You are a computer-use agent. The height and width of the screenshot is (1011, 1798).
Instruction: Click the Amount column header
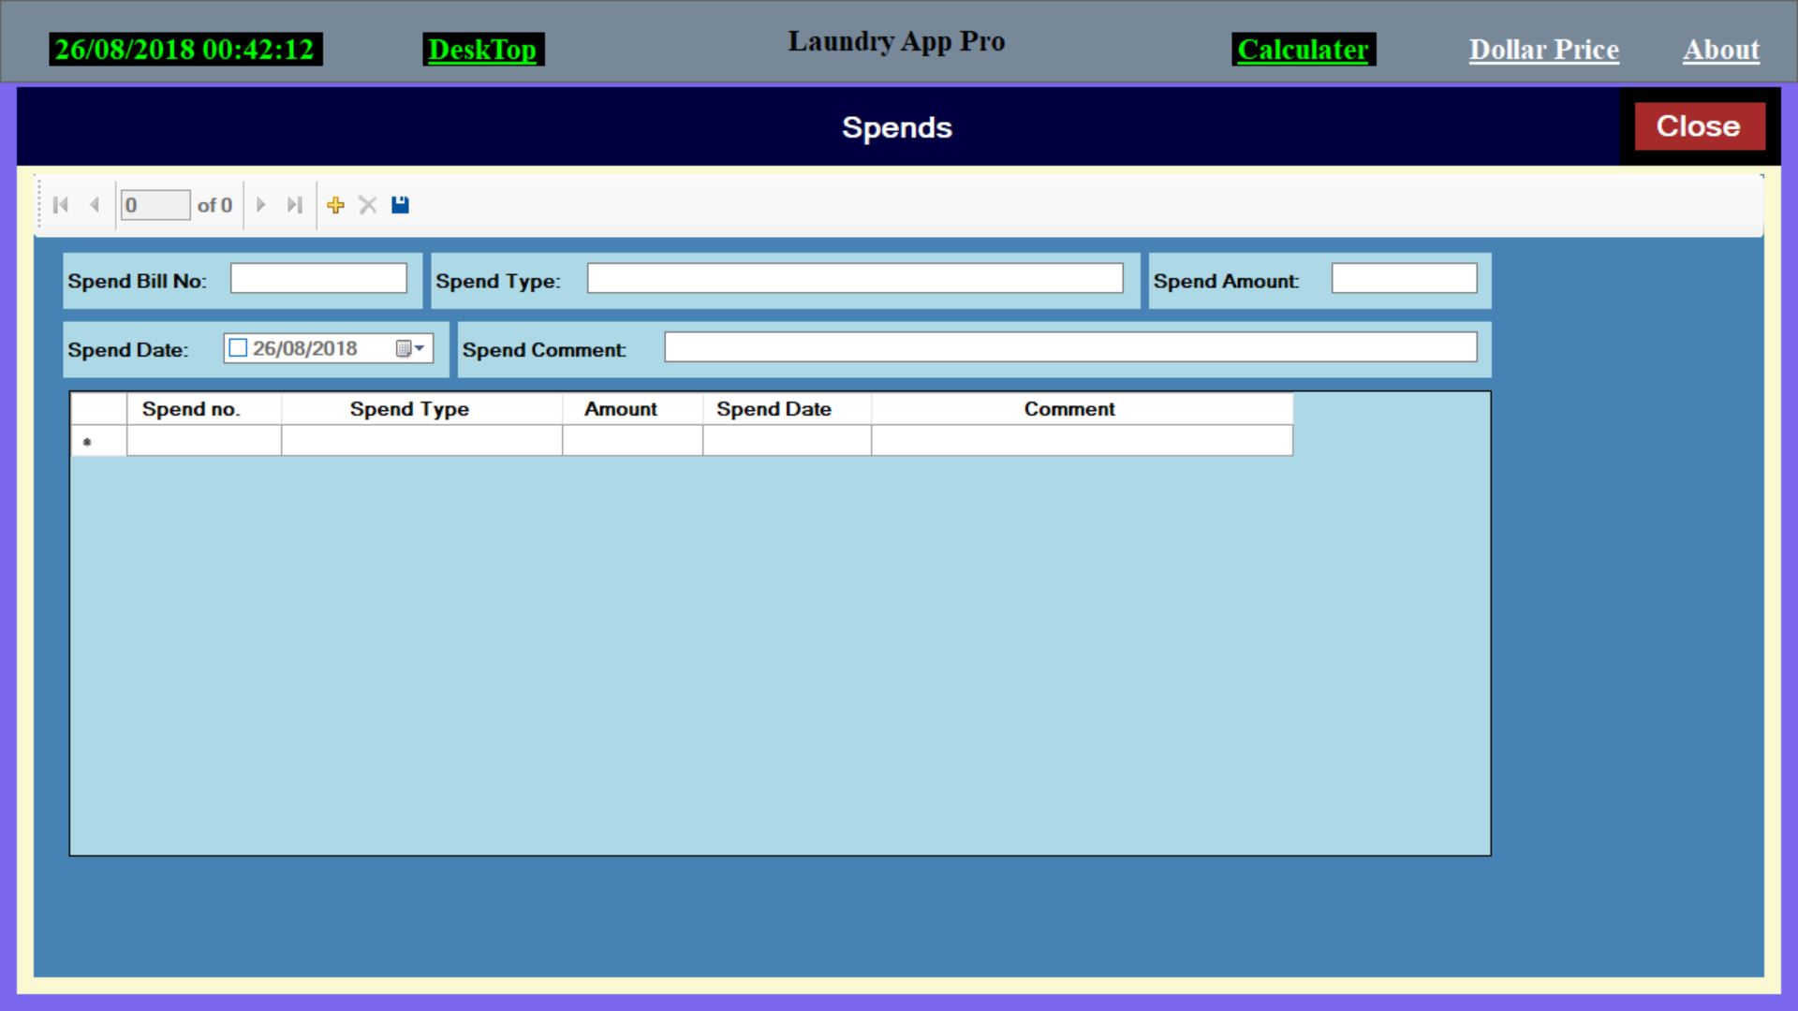tap(632, 409)
